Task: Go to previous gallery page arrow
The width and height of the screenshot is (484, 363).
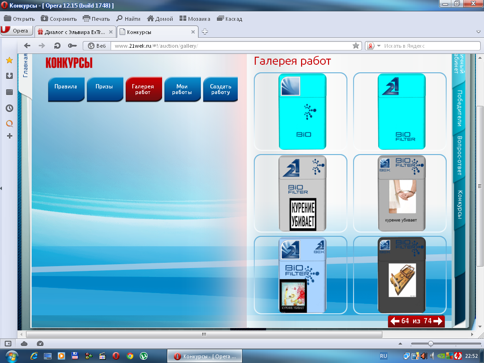Action: (395, 321)
